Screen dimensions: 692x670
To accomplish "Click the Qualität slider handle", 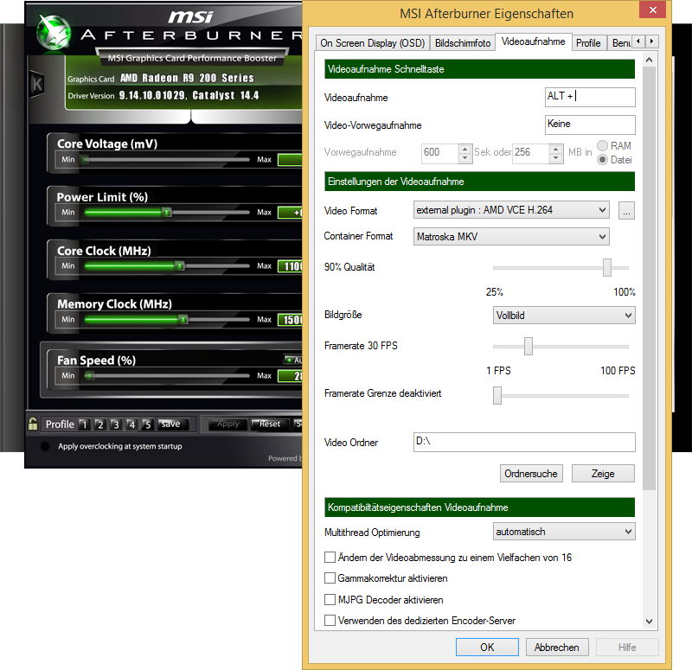I will click(x=607, y=268).
